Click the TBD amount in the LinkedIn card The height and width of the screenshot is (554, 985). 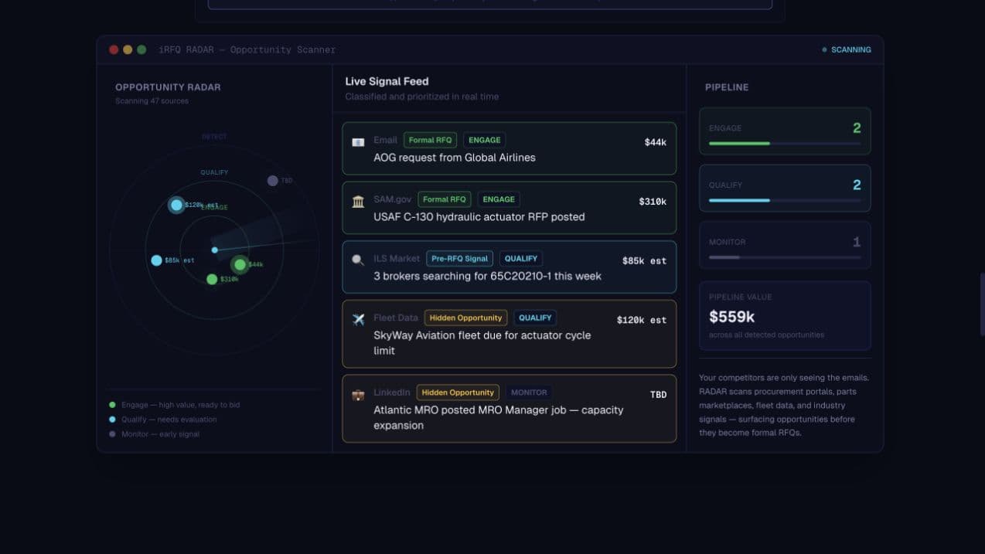click(658, 395)
